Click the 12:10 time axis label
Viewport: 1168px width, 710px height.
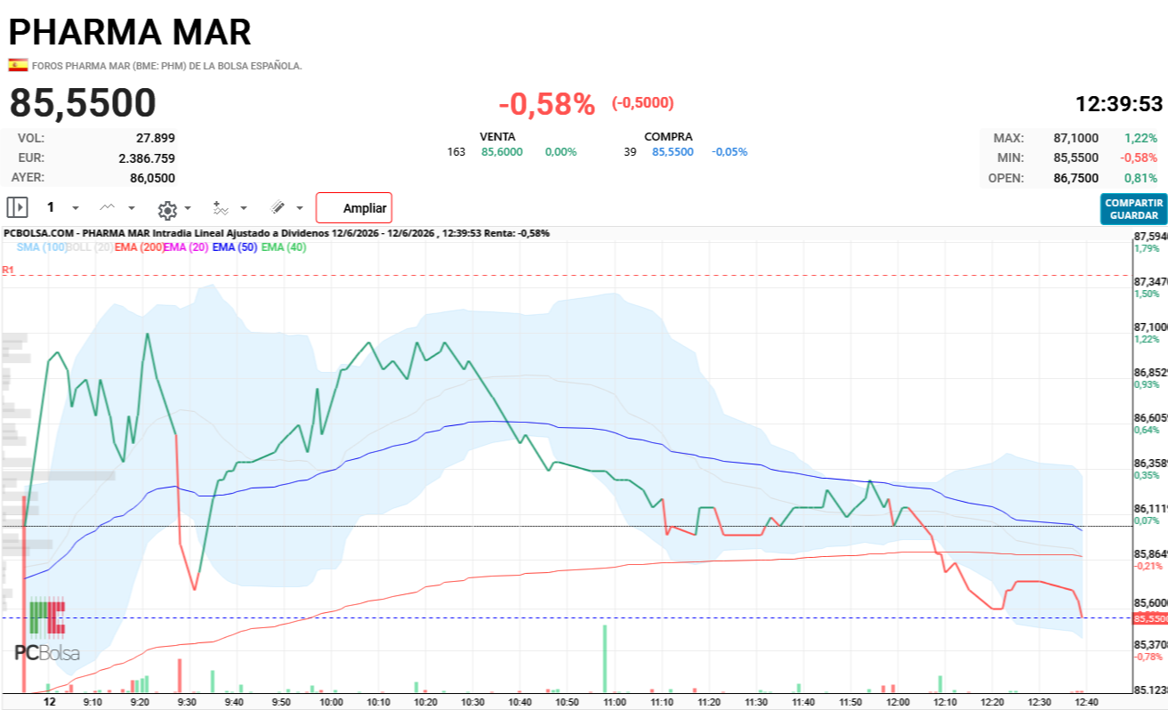(946, 702)
